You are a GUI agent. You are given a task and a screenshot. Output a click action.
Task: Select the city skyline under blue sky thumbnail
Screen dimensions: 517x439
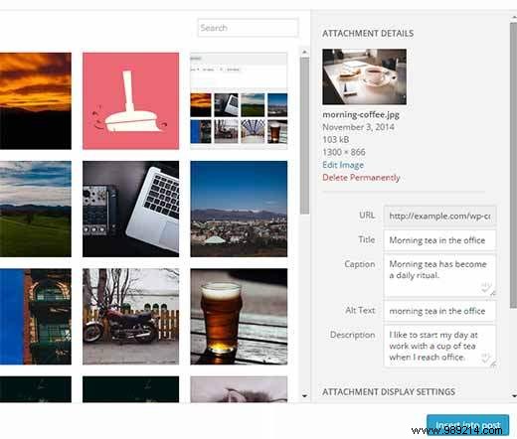coord(239,209)
